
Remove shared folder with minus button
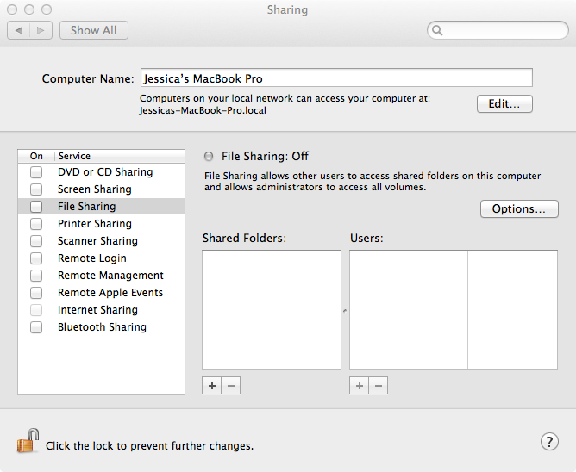point(230,386)
